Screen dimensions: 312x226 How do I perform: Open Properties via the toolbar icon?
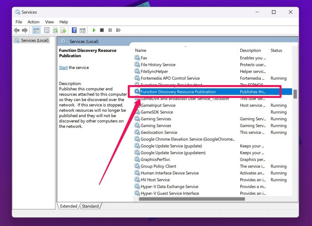[47, 30]
